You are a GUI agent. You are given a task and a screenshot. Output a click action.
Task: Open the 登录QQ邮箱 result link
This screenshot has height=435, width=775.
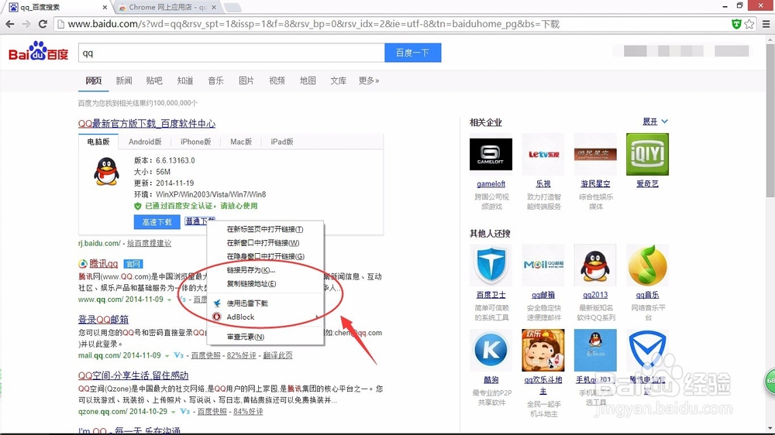pyautogui.click(x=103, y=320)
